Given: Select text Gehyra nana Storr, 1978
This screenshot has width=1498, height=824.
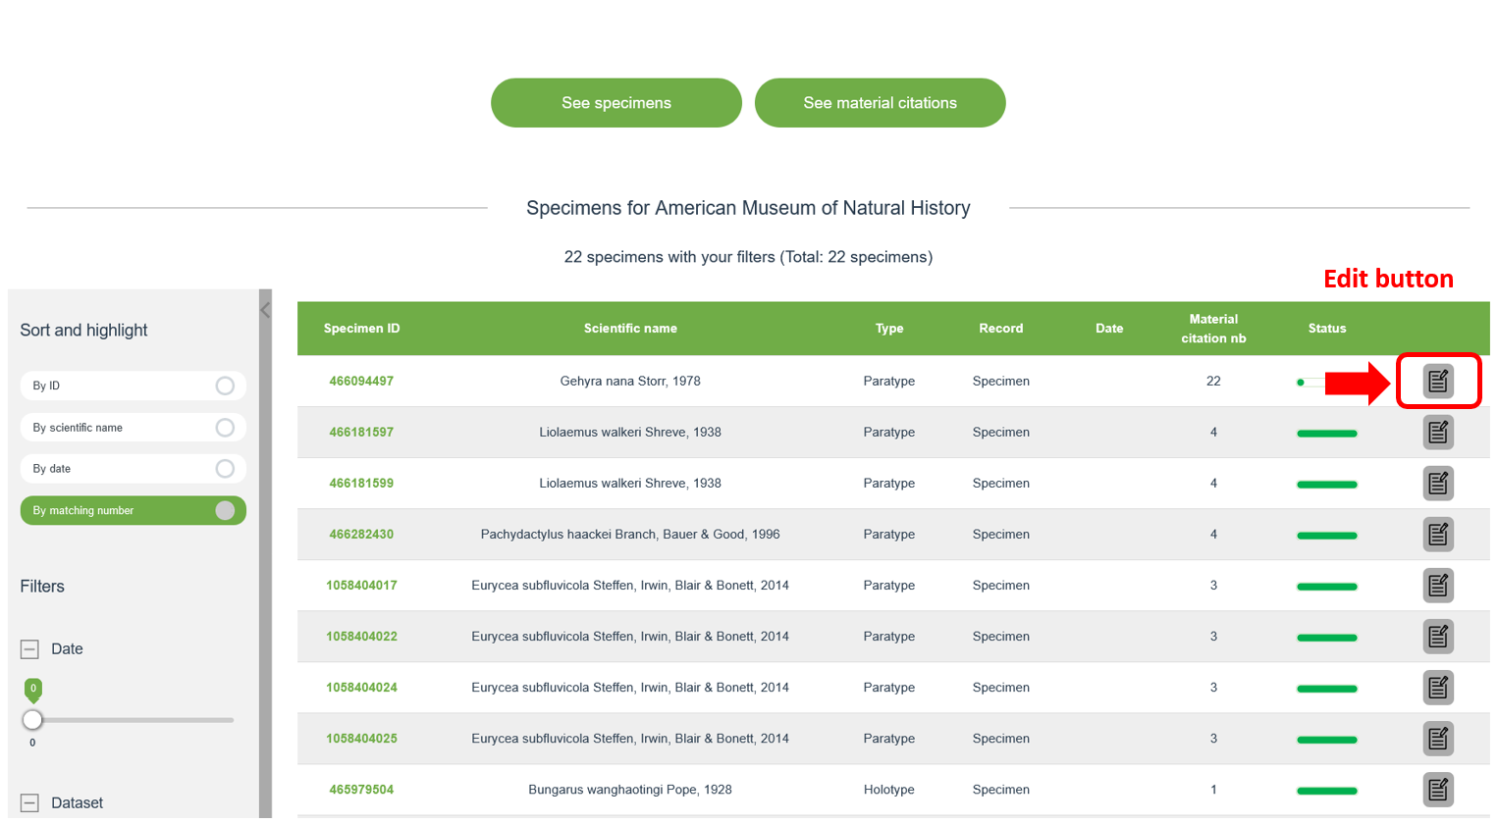Looking at the screenshot, I should [x=630, y=381].
